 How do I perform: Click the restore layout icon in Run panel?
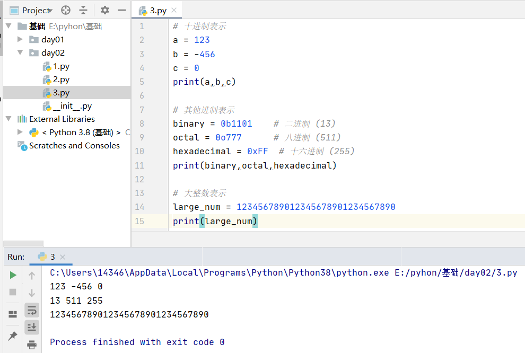coord(13,313)
